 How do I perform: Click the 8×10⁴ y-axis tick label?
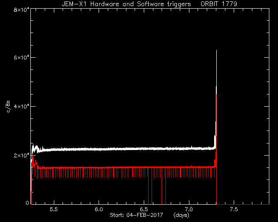click(x=21, y=10)
